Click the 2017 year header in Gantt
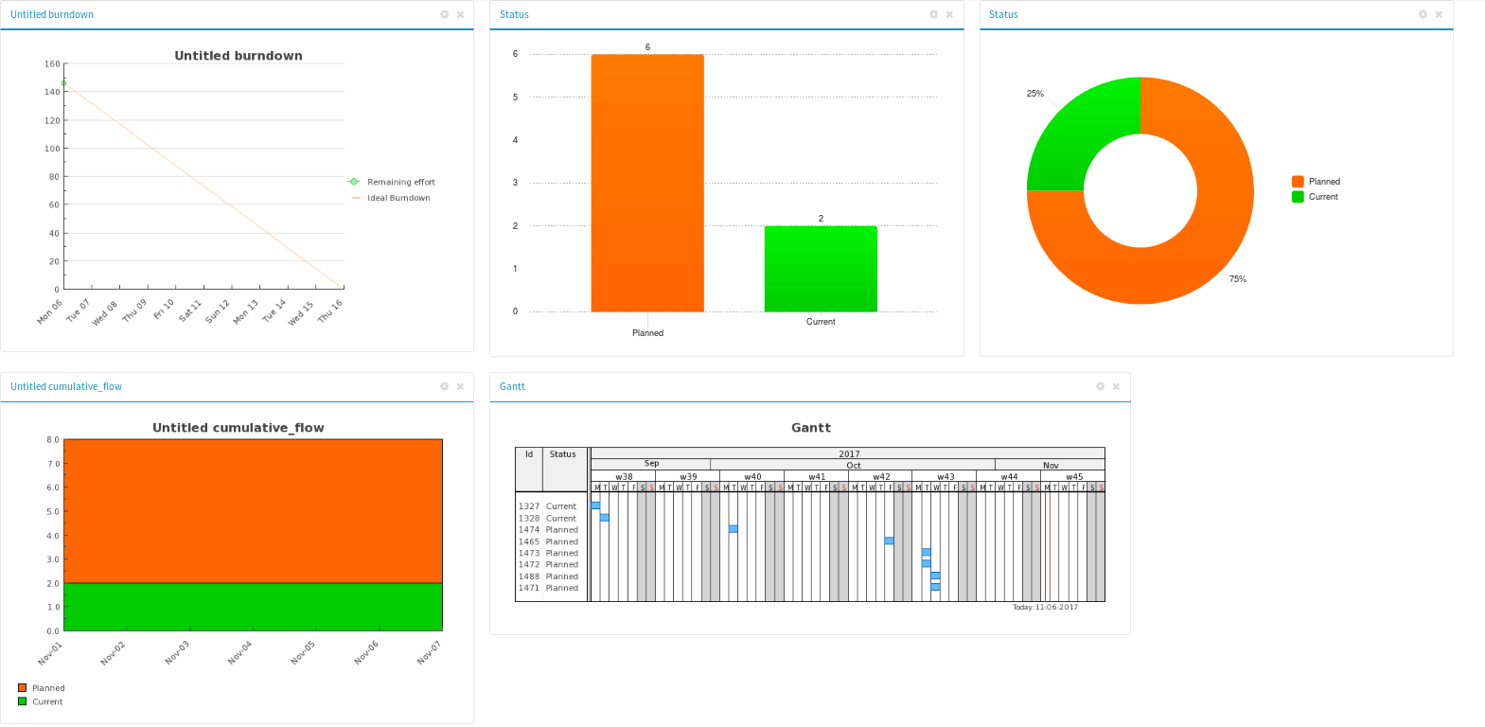The image size is (1485, 727). pos(849,454)
